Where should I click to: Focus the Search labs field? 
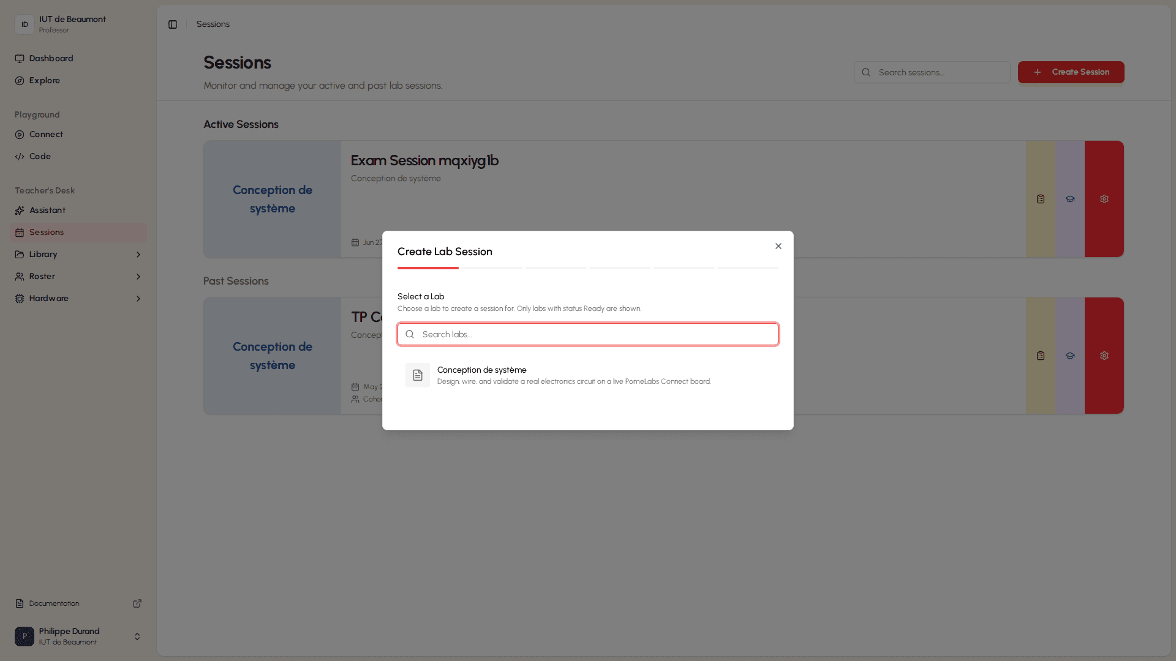tap(588, 334)
